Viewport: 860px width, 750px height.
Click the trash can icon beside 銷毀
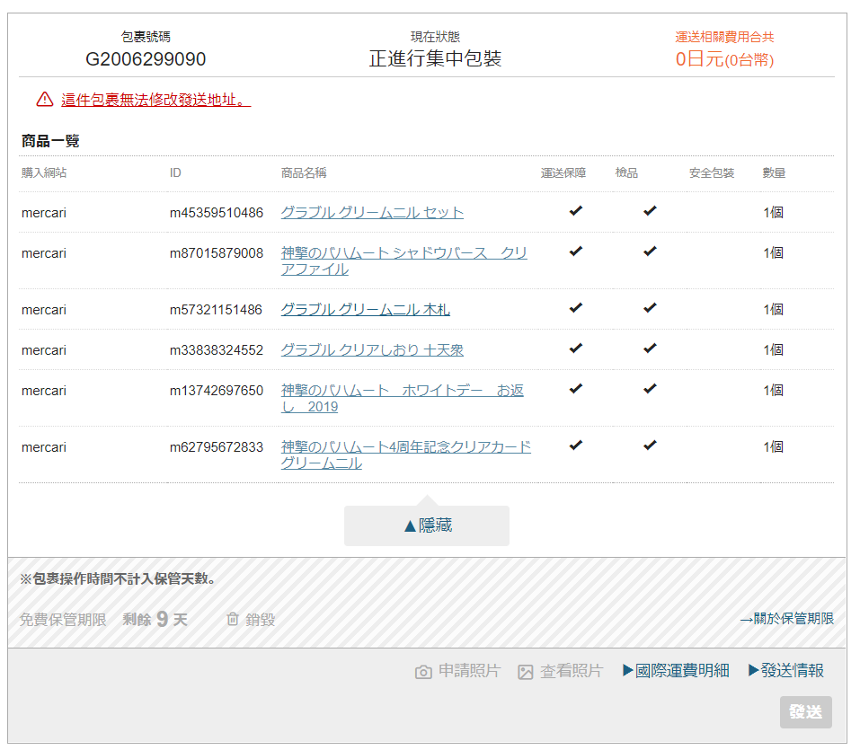[233, 619]
